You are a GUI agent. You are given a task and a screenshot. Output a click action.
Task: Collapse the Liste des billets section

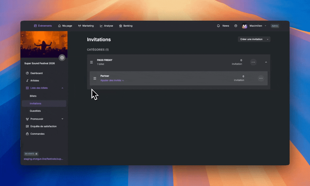click(x=62, y=88)
